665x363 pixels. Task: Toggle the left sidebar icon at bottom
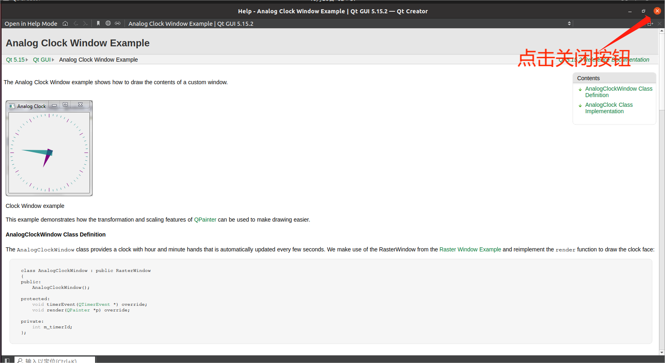(x=7, y=360)
